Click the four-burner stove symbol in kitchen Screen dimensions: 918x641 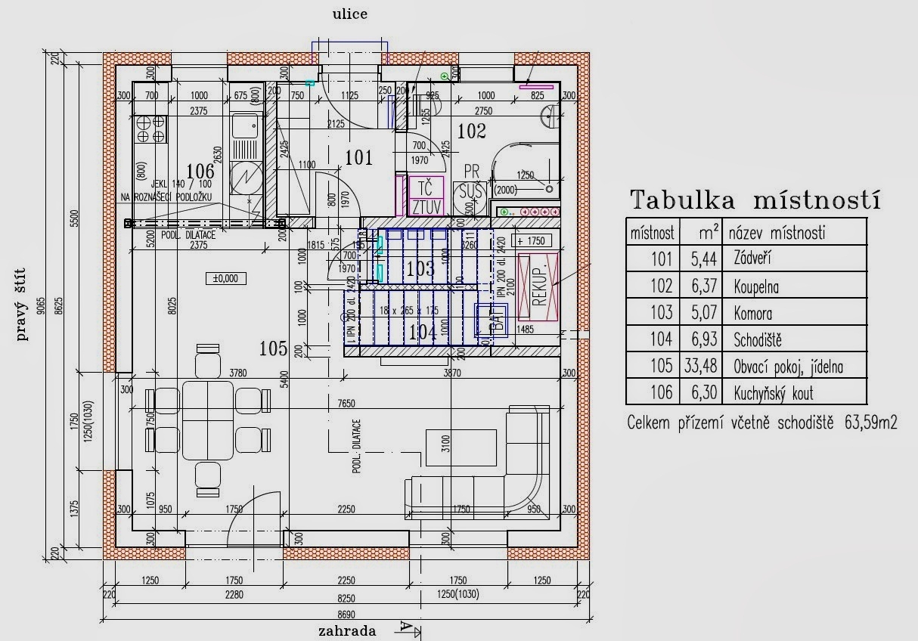[149, 129]
